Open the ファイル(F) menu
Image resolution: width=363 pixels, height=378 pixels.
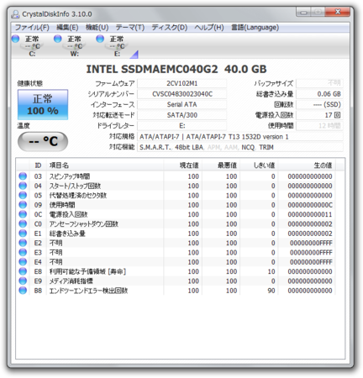(x=32, y=28)
